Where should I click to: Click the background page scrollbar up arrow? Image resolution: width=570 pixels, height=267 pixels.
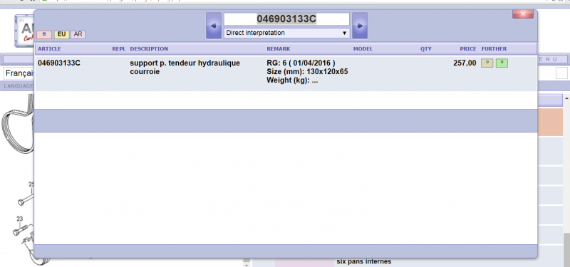(566, 98)
